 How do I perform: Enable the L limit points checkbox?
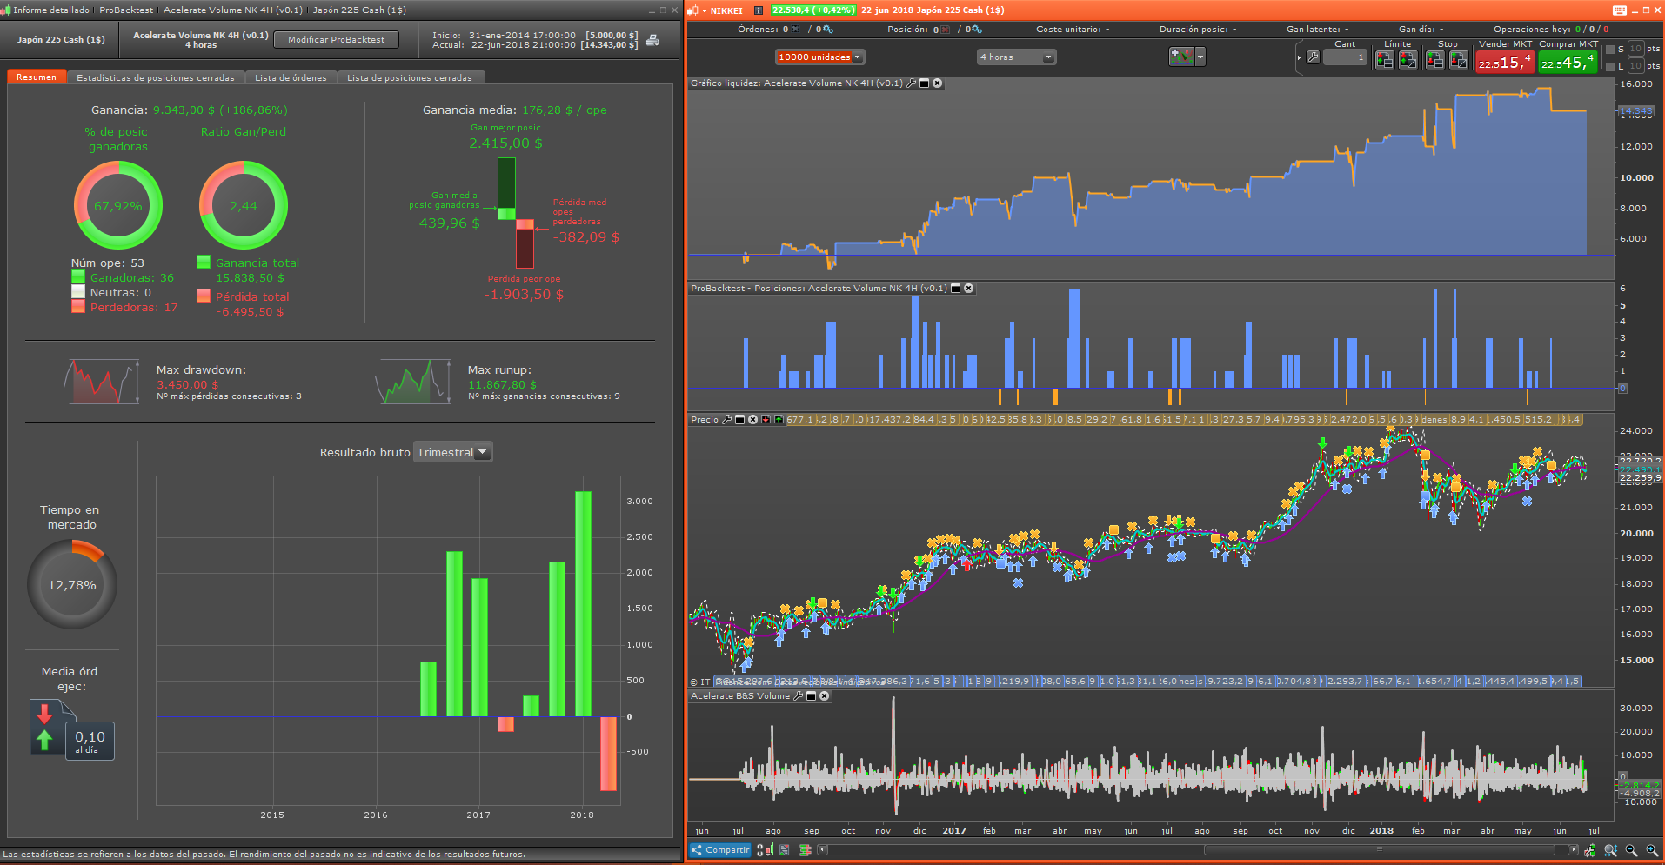pyautogui.click(x=1609, y=66)
